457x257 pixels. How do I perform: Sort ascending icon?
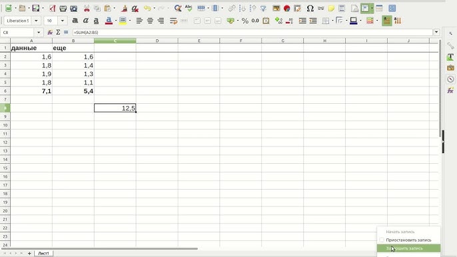pyautogui.click(x=242, y=9)
